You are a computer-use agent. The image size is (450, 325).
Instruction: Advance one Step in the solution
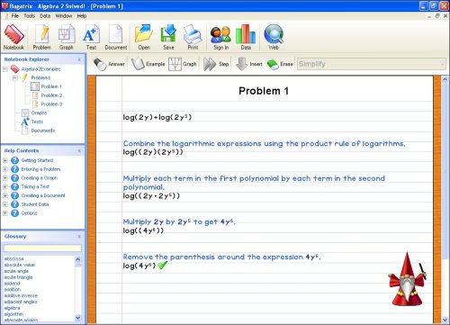(x=216, y=64)
